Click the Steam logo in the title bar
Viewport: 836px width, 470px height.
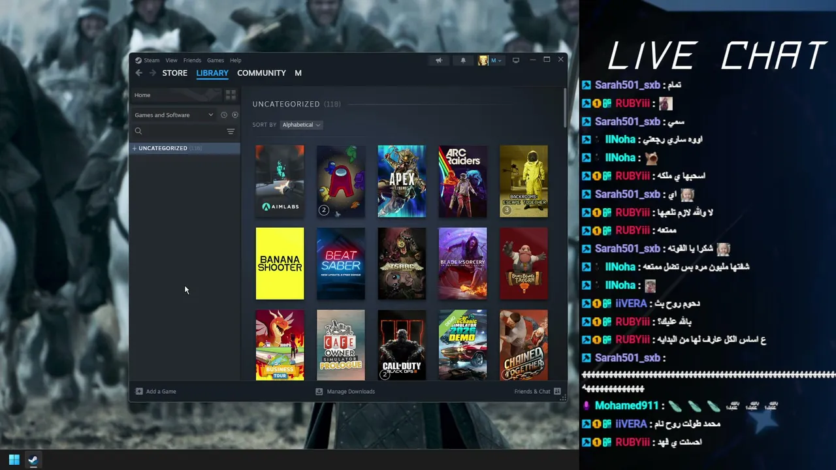click(138, 60)
